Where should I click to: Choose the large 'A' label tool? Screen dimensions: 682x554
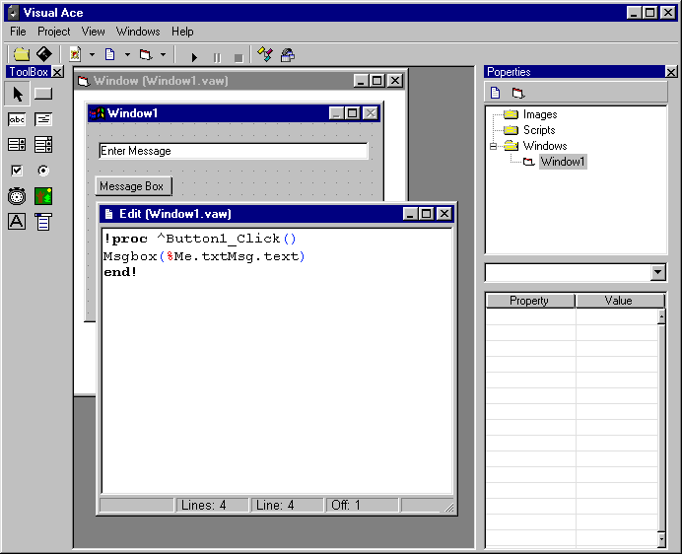point(18,222)
